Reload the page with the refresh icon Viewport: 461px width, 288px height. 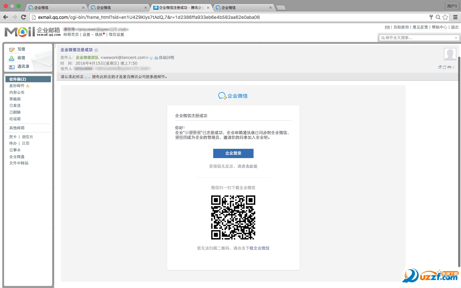(23, 17)
